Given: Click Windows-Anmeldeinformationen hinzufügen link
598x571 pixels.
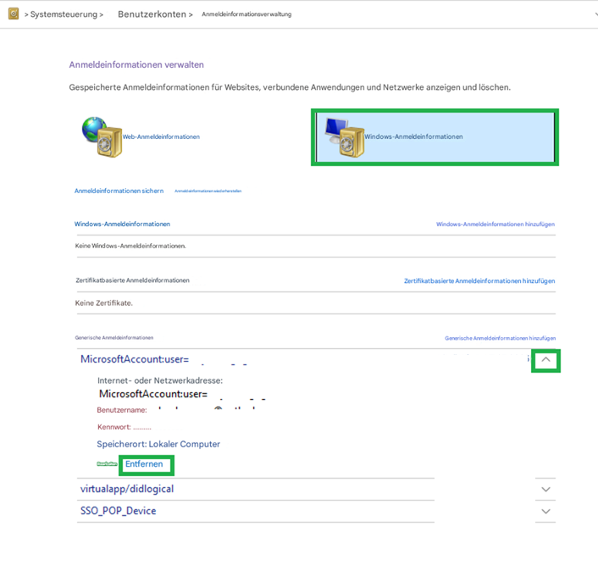Looking at the screenshot, I should click(x=496, y=224).
